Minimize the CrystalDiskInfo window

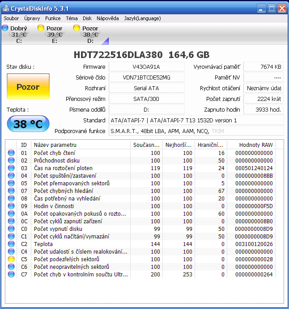tap(261, 8)
